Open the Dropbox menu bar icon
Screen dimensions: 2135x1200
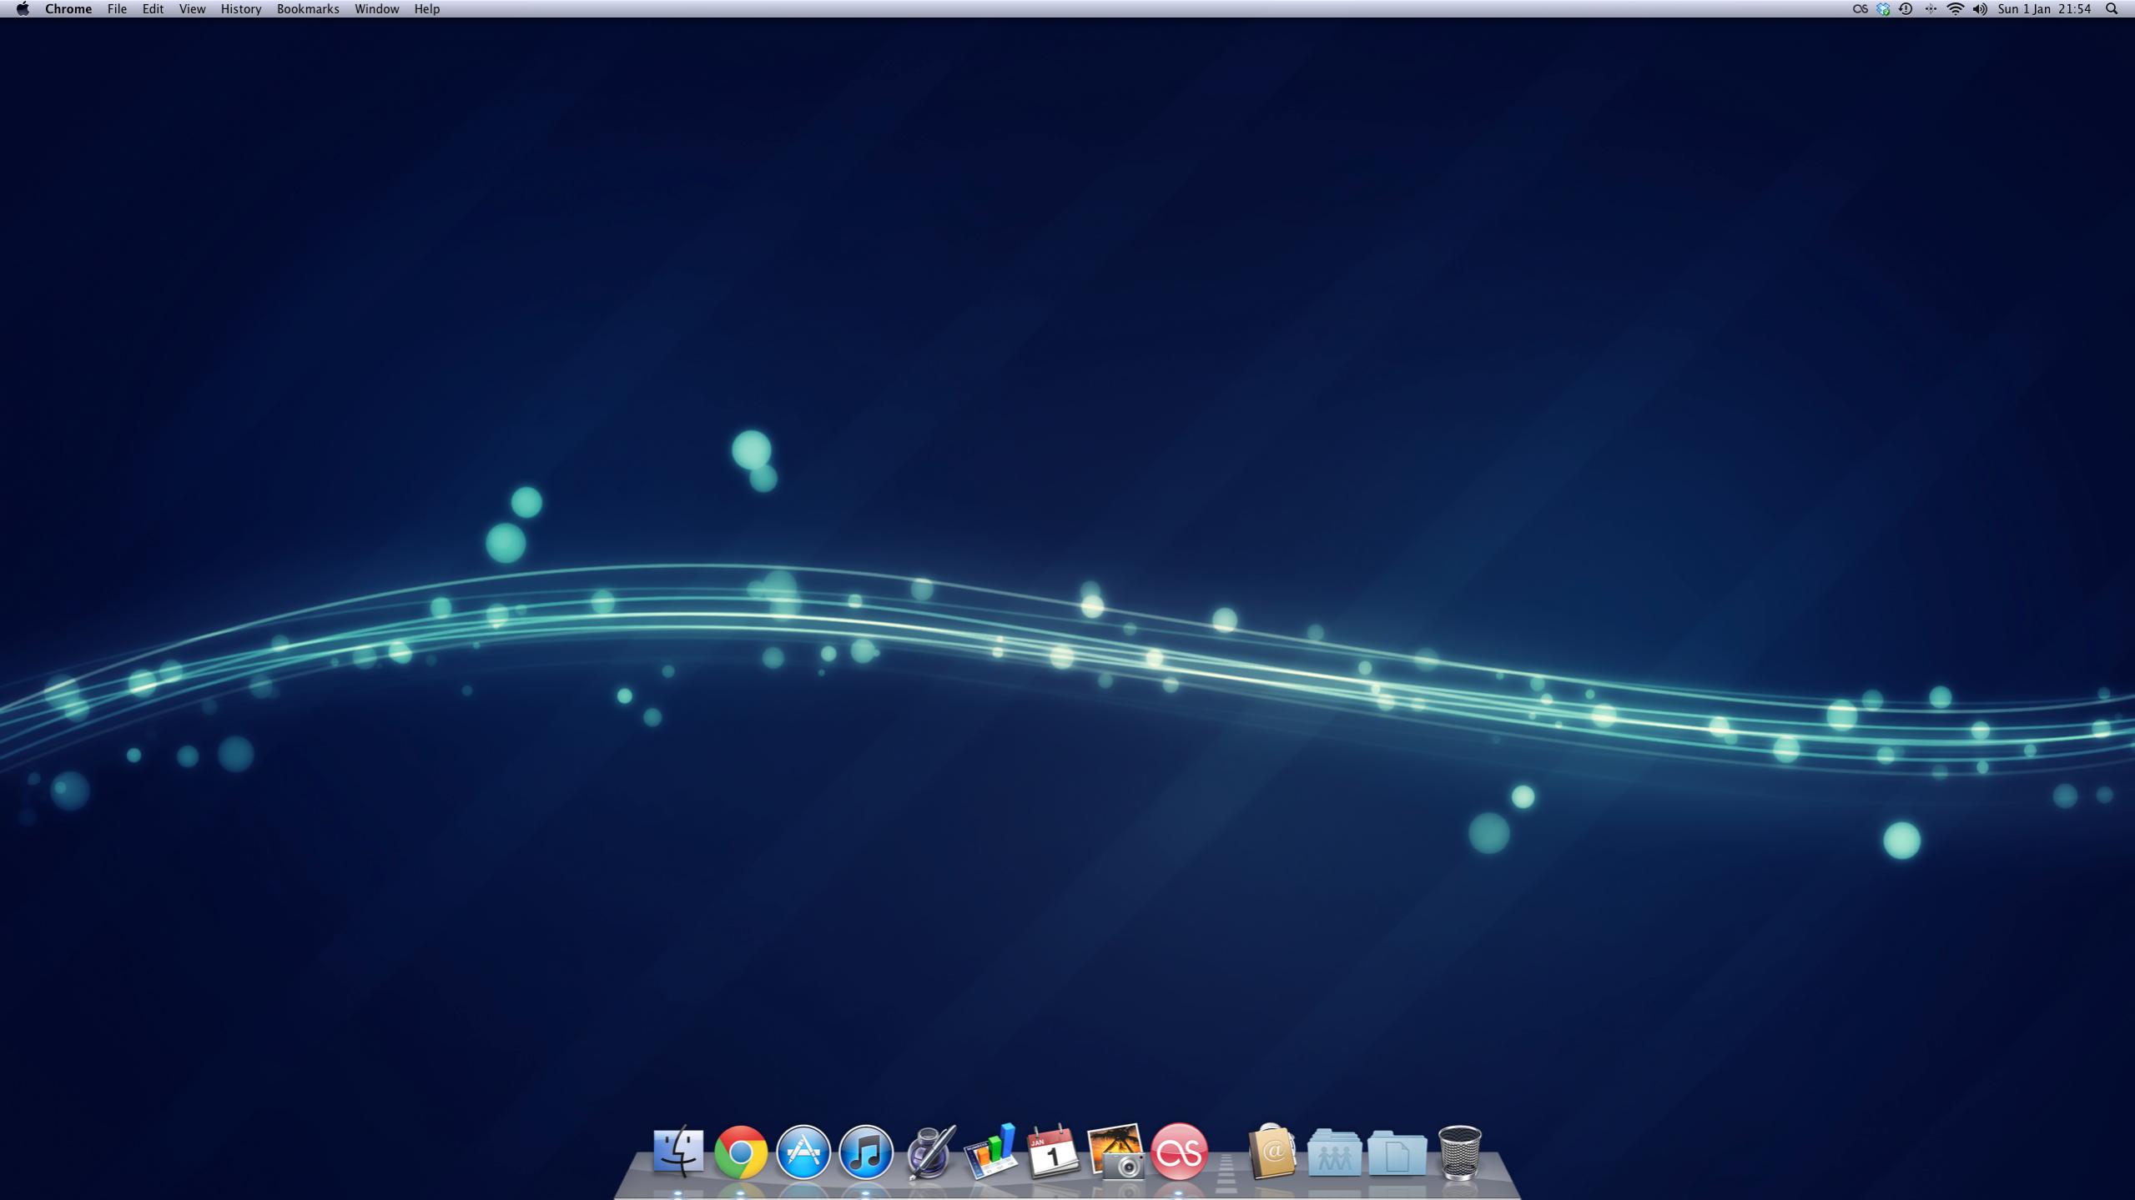pos(1883,9)
